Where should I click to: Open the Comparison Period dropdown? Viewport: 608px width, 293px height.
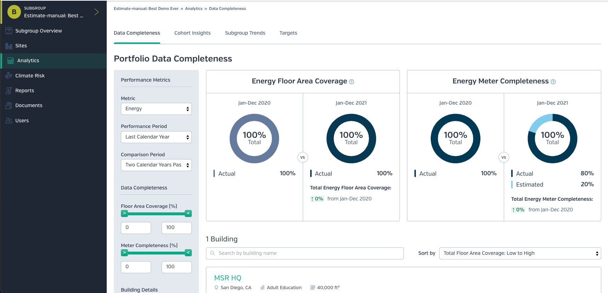click(x=156, y=165)
